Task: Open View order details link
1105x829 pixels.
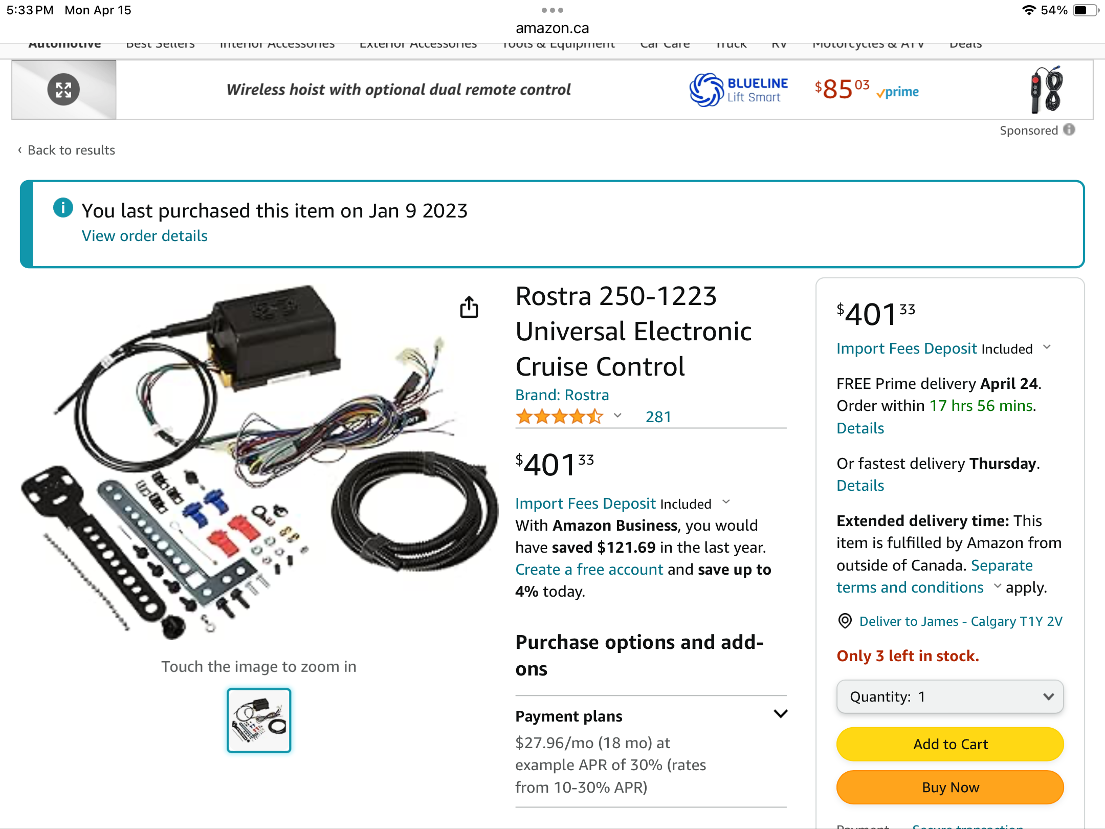Action: pos(145,236)
